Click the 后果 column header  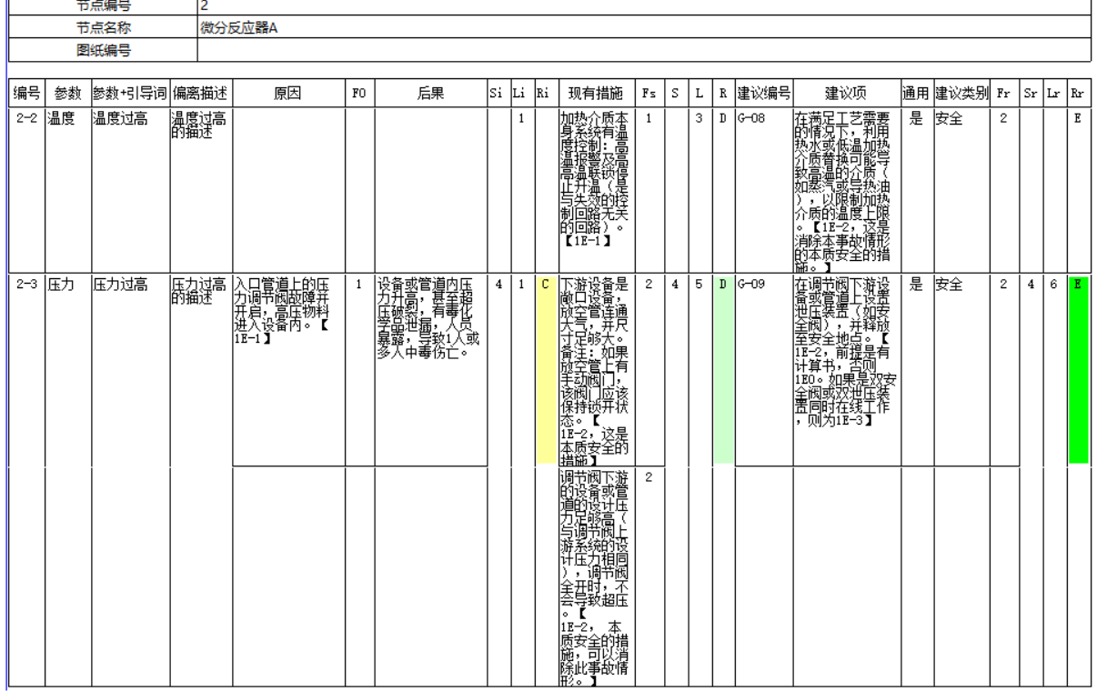pos(431,95)
